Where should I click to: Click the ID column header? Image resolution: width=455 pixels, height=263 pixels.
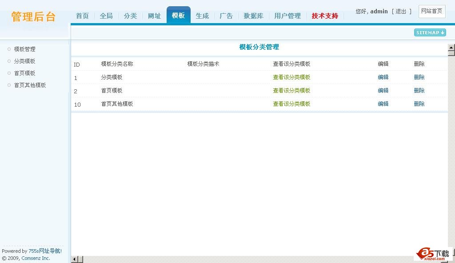76,64
